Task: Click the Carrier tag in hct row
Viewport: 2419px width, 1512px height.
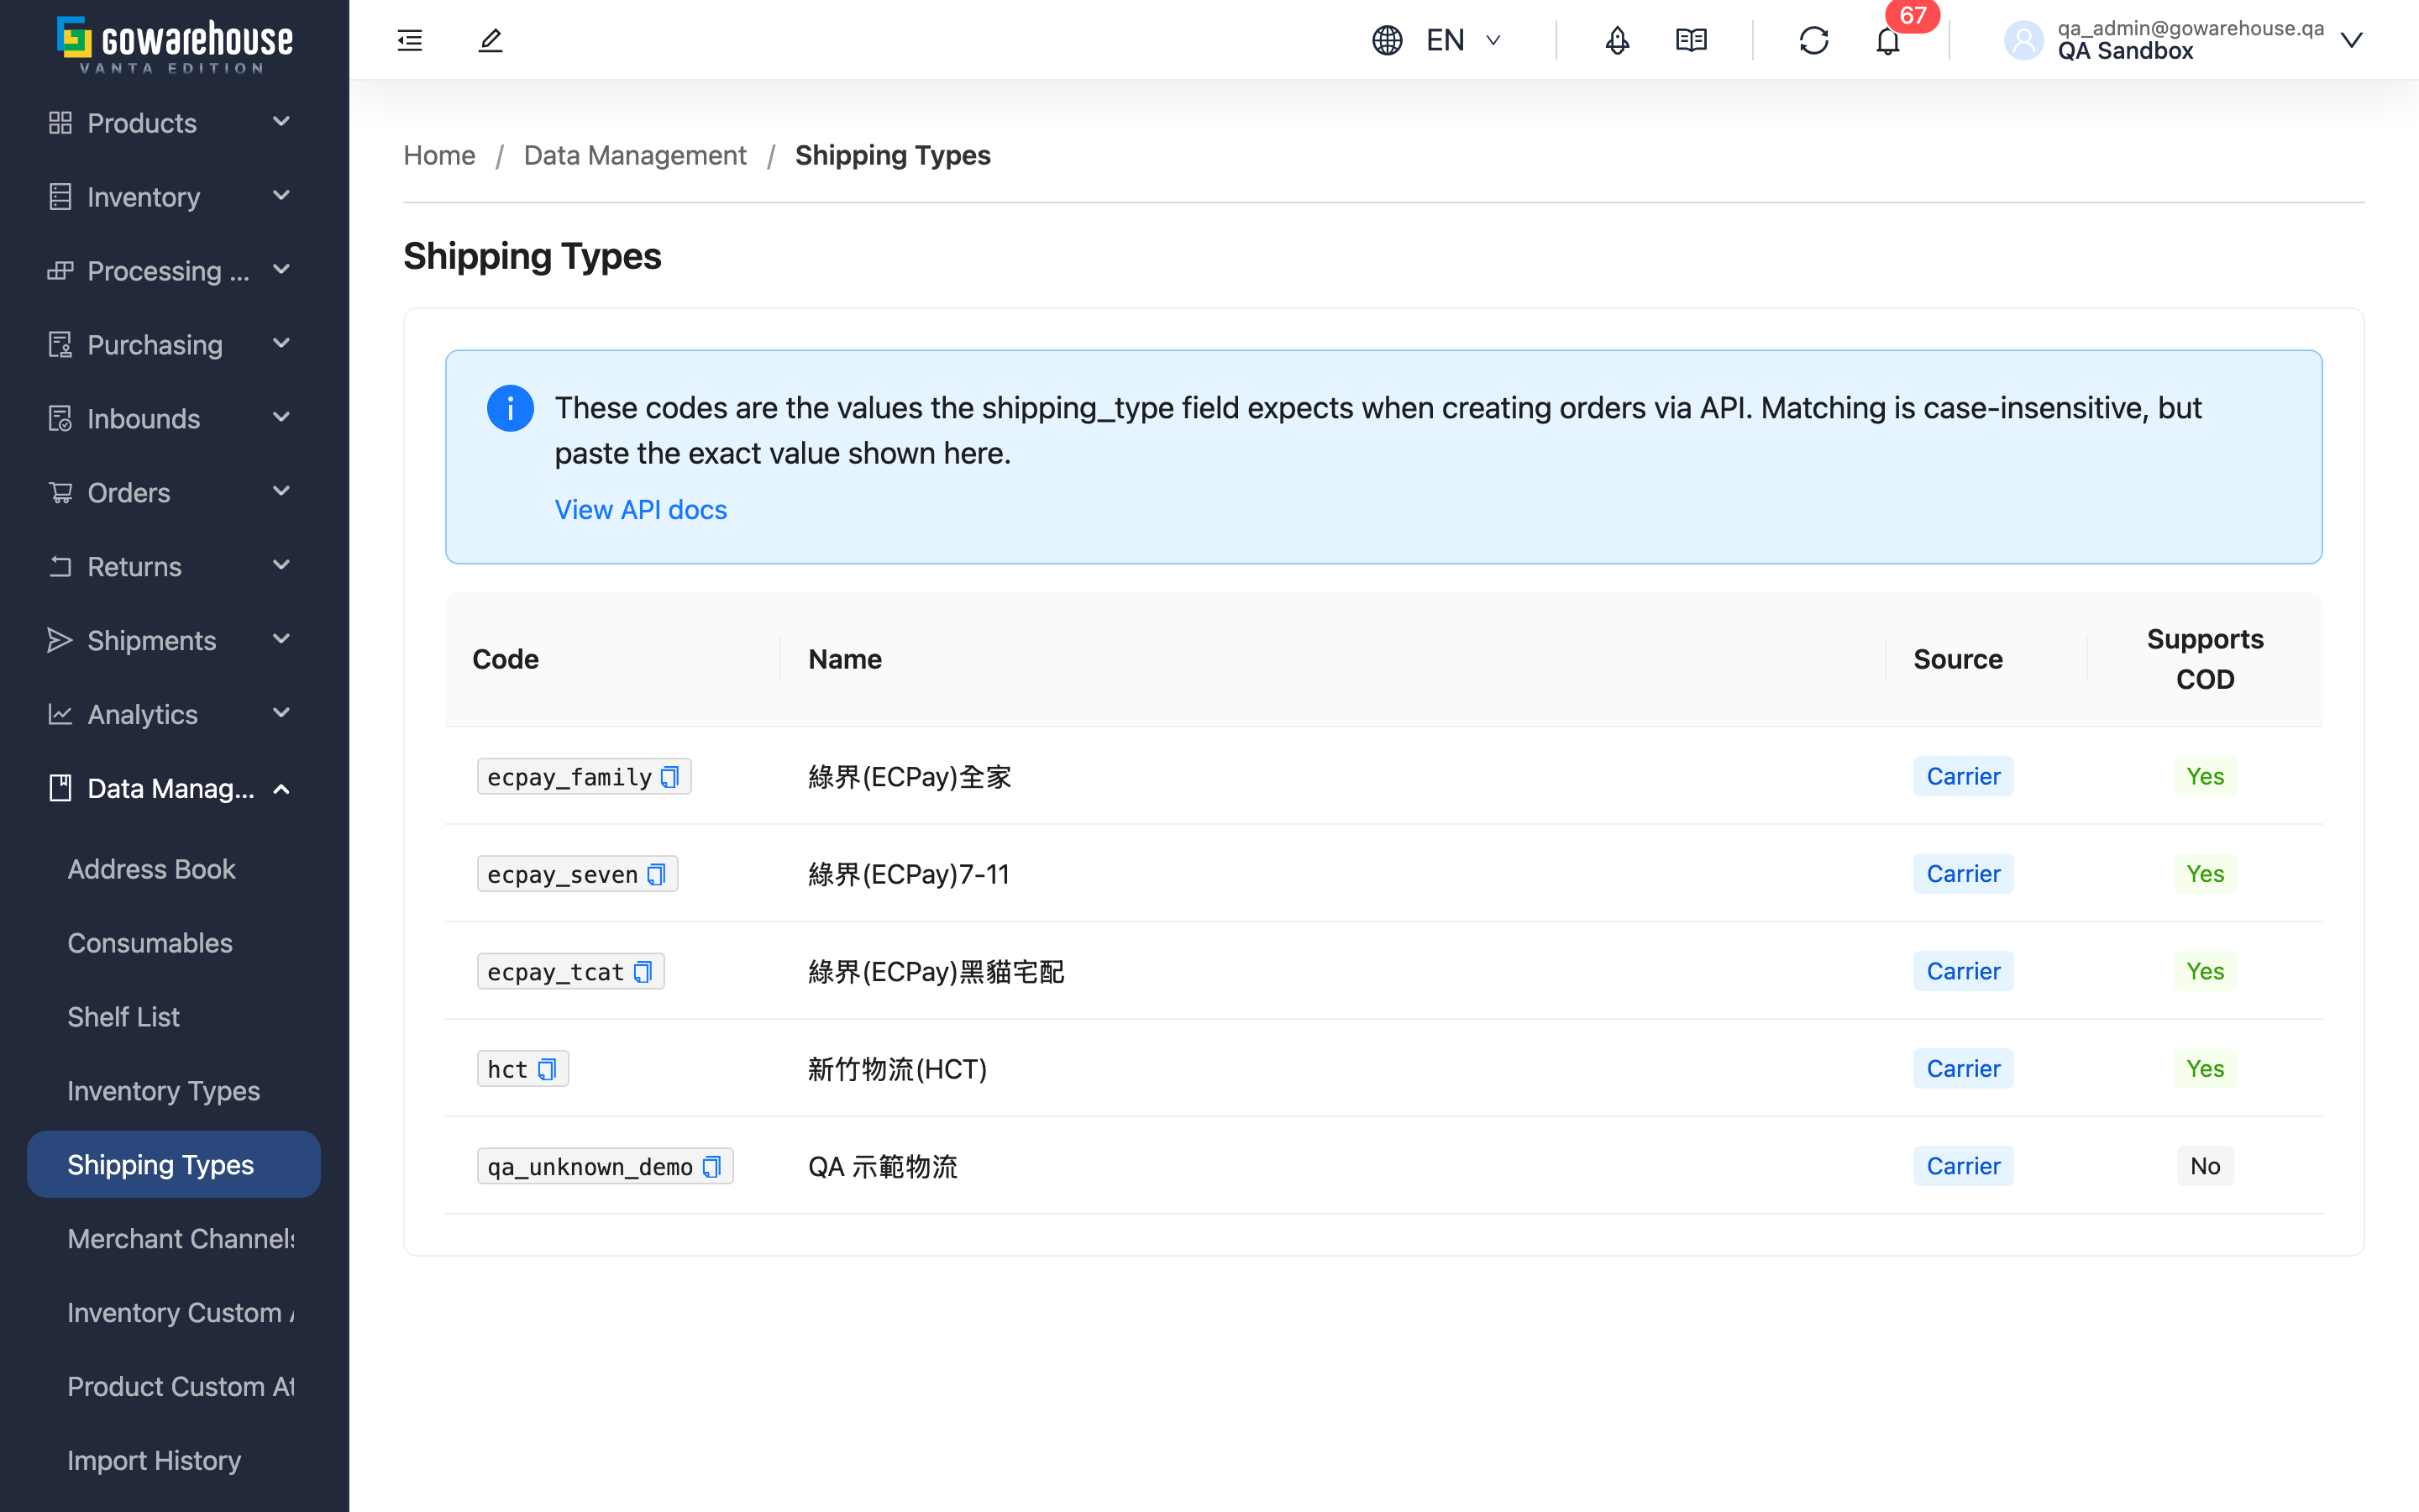Action: click(1963, 1069)
